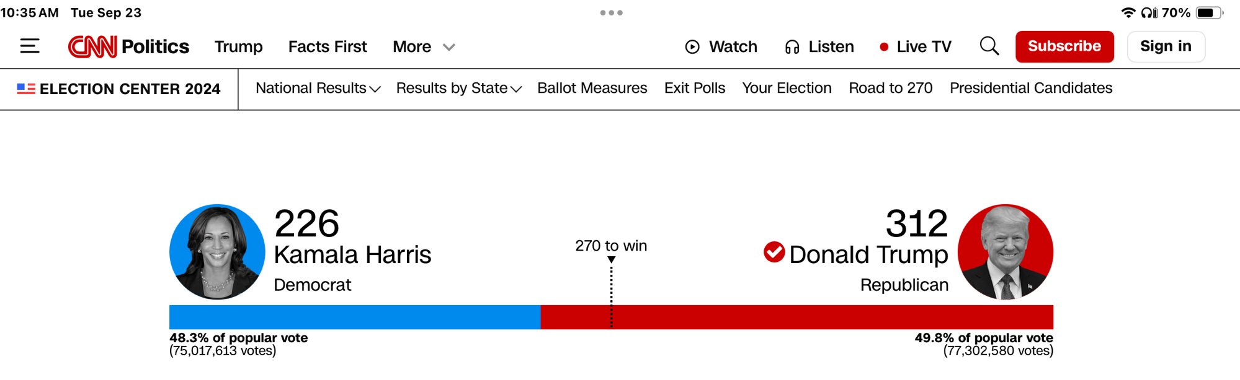Click Kamala Harris's portrait
Screen dimensions: 1240x380
point(217,252)
